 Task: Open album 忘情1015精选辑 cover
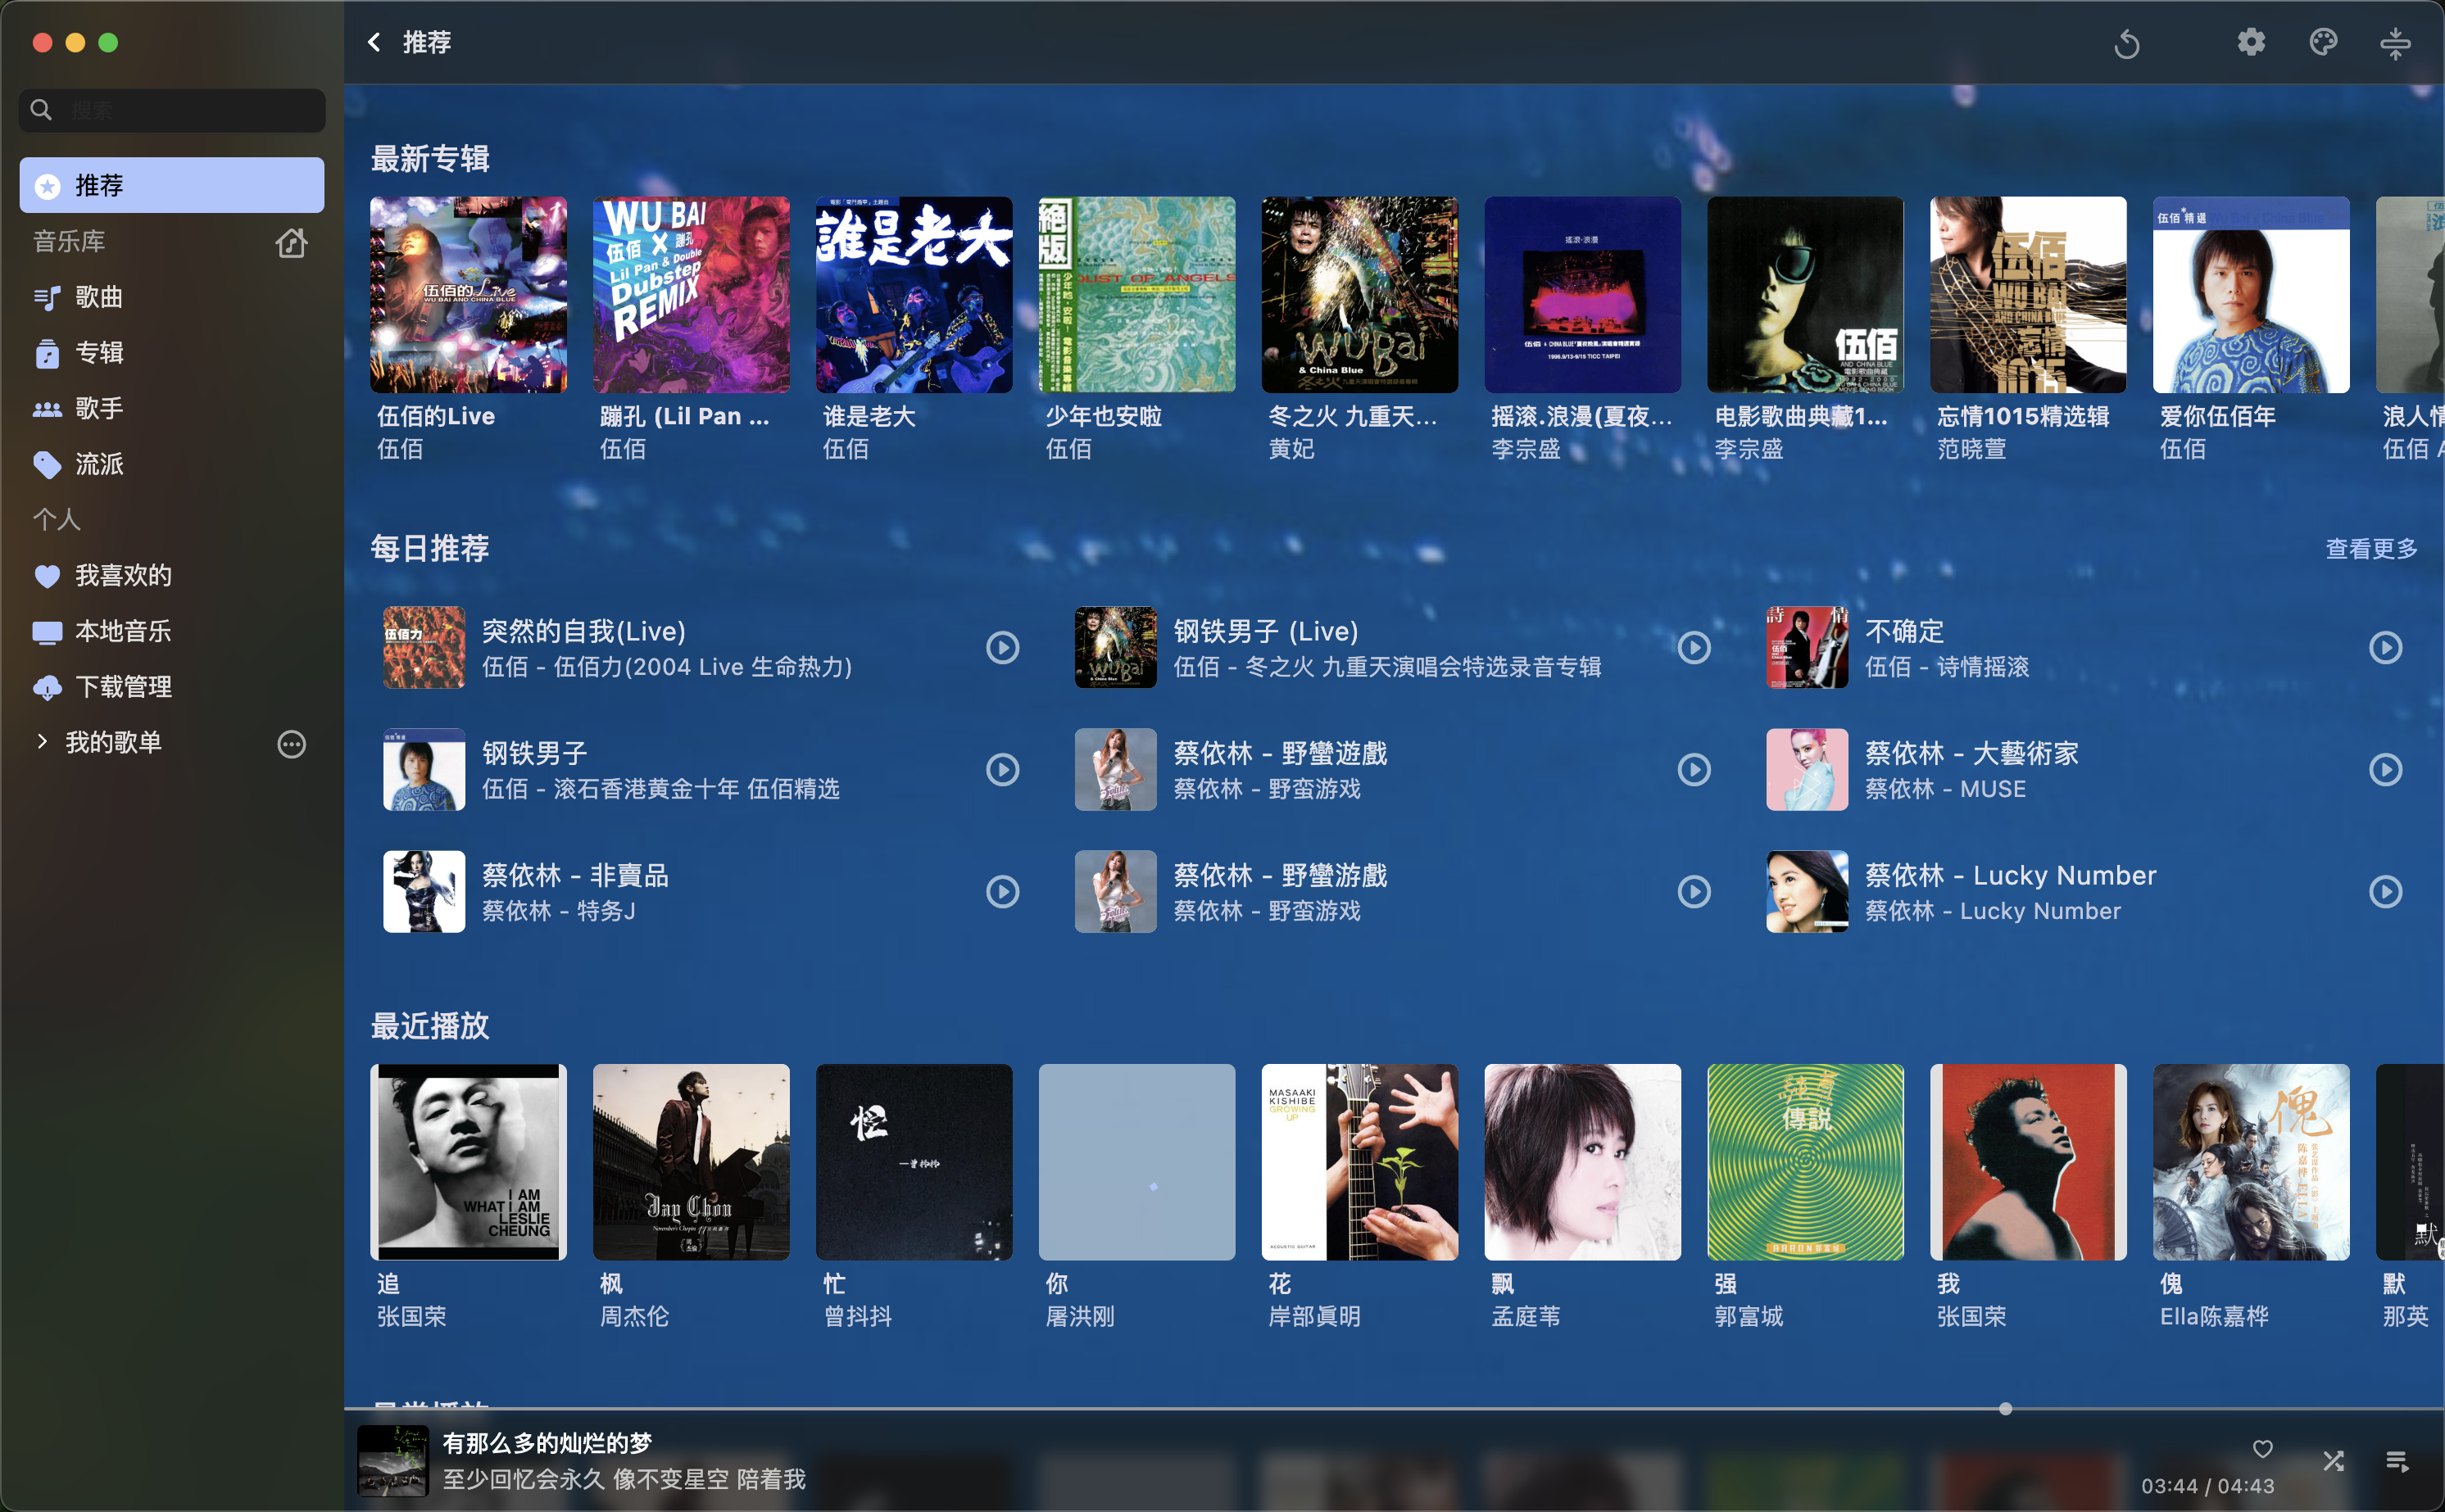[x=2029, y=295]
